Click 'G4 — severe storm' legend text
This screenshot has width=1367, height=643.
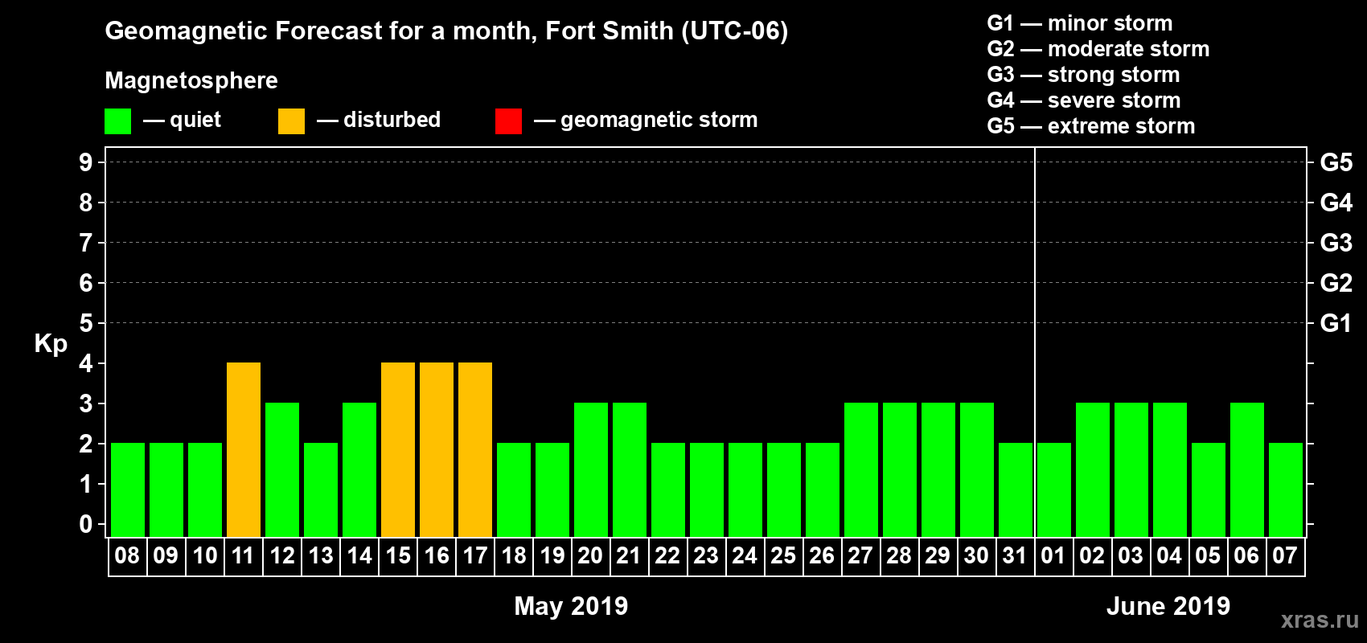(x=1084, y=100)
